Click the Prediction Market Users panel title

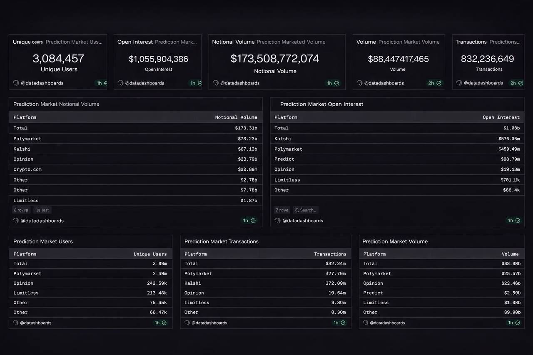point(43,241)
